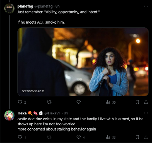Viewport: 152px width, 143px height.
Task: Retweet planefag's post
Action: [x=49, y=102]
